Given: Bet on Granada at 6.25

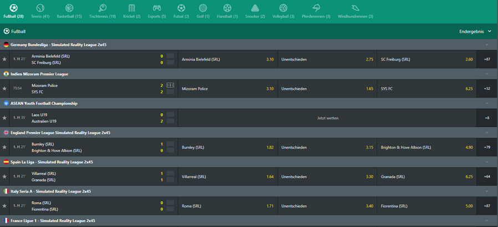Looking at the screenshot, I should tap(427, 176).
